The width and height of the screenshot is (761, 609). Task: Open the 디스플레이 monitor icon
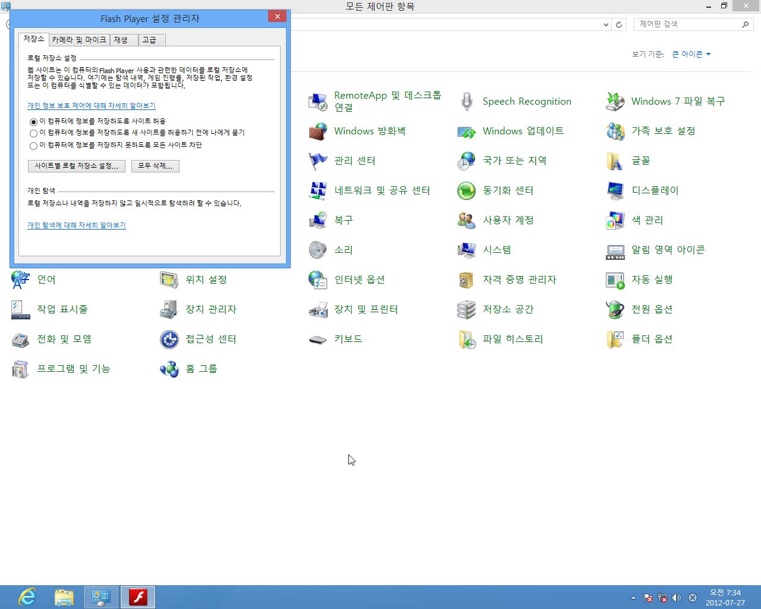[x=615, y=190]
